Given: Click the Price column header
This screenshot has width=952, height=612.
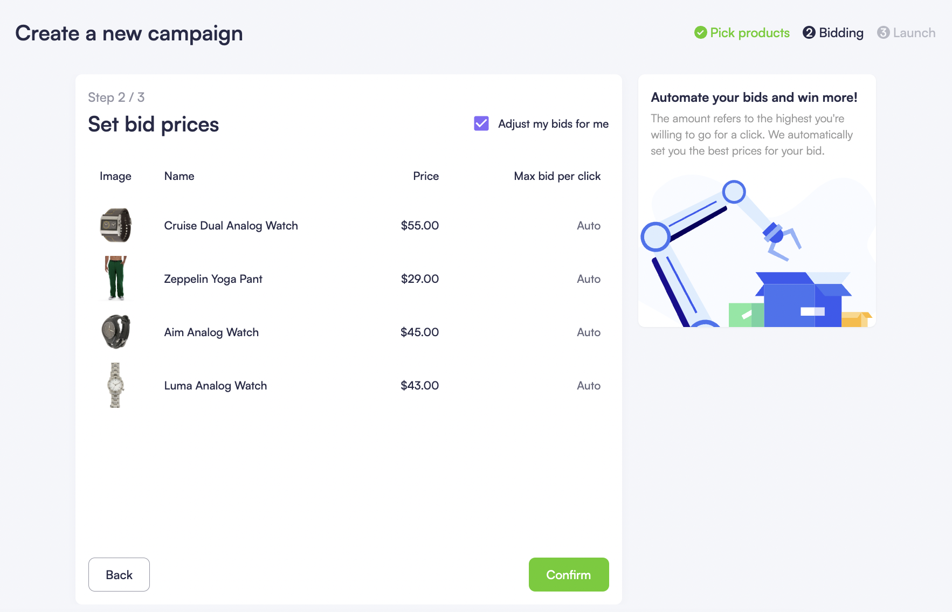Looking at the screenshot, I should (x=425, y=176).
